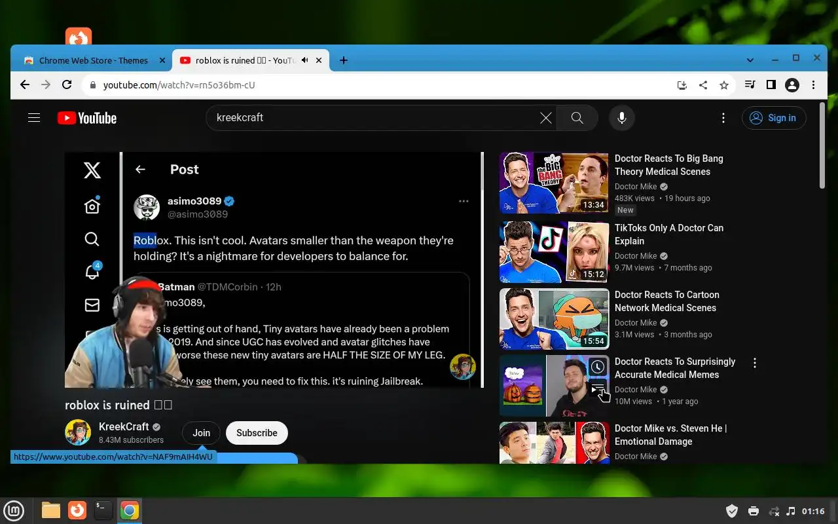838x524 pixels.
Task: Open sound music note tray icon
Action: pyautogui.click(x=790, y=511)
